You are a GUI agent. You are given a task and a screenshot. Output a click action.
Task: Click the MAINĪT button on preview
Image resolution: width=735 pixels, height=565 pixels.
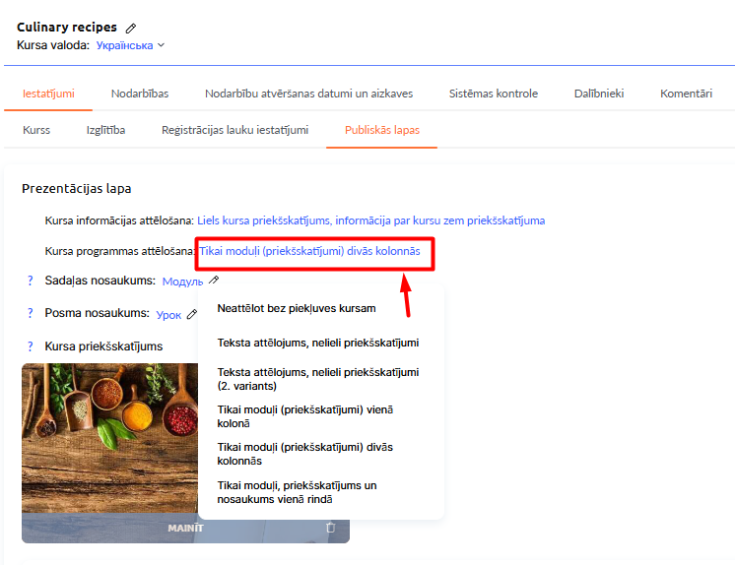(185, 528)
